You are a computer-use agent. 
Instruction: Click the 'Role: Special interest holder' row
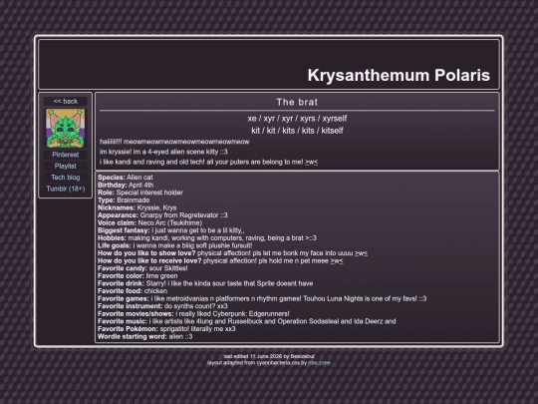[x=140, y=193]
